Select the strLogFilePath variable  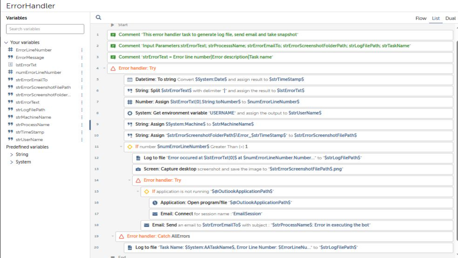pos(30,110)
